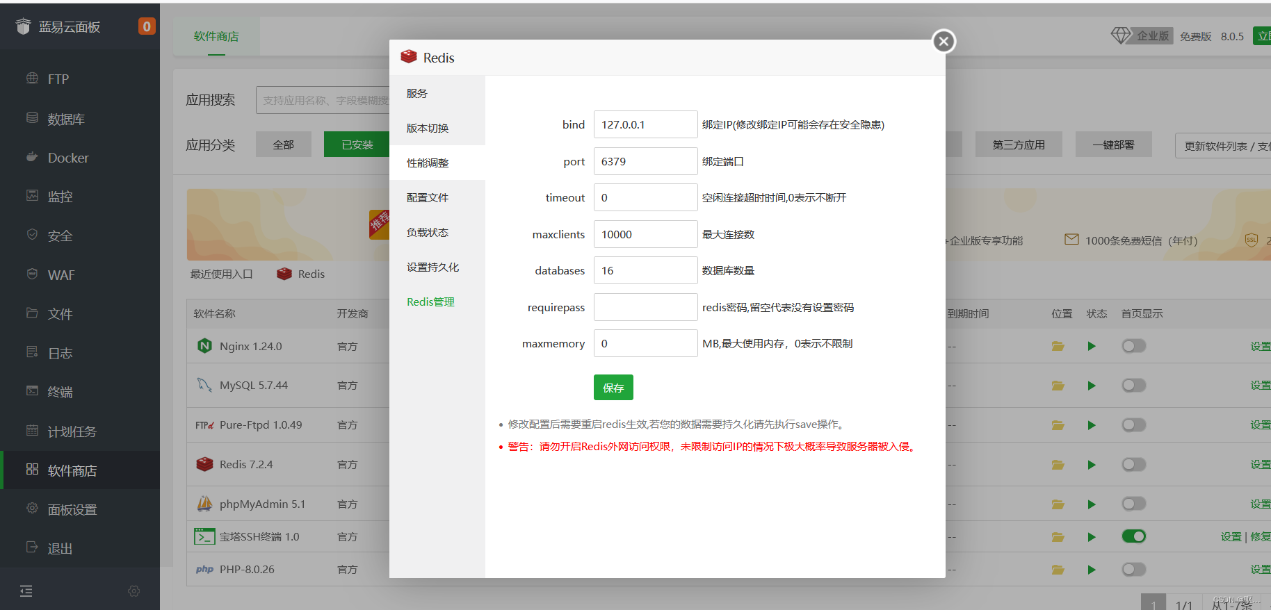
Task: Click Nginx 1.24.0 software name
Action: point(251,346)
